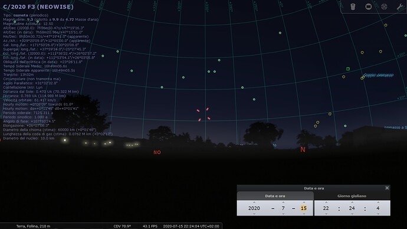
Task: Increase the year with the up arrow above 2020
Action: coord(254,202)
